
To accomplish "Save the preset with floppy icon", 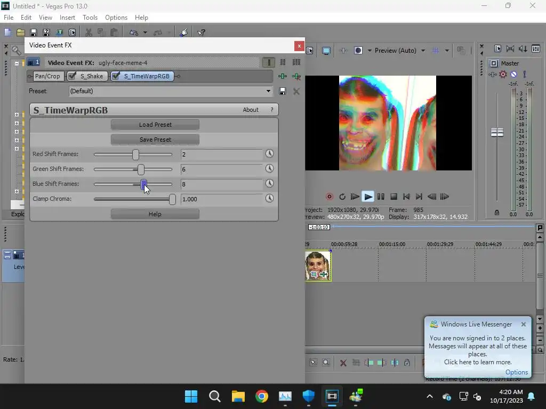I will (283, 91).
